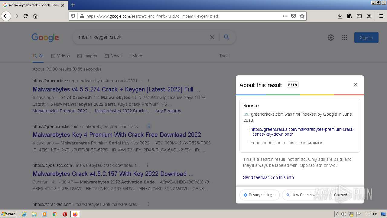Image resolution: width=387 pixels, height=218 pixels.
Task: Open Library icon in toolbar
Action: click(x=350, y=16)
